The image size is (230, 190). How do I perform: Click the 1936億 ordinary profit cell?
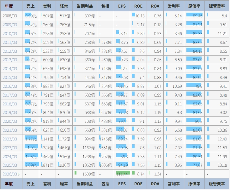[x=65, y=165]
